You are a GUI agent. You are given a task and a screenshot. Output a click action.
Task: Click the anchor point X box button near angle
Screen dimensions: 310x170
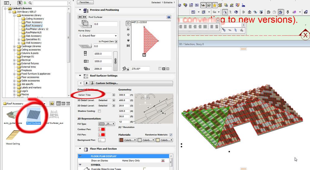click(x=164, y=69)
